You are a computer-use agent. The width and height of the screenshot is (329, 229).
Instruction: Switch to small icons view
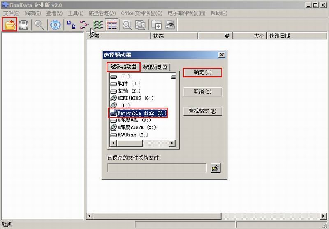(84, 25)
